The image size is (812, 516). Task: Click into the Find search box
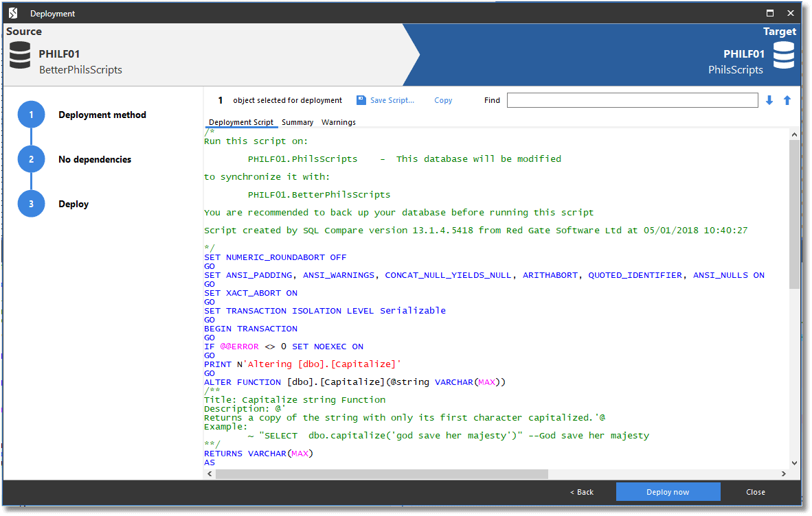tap(632, 100)
